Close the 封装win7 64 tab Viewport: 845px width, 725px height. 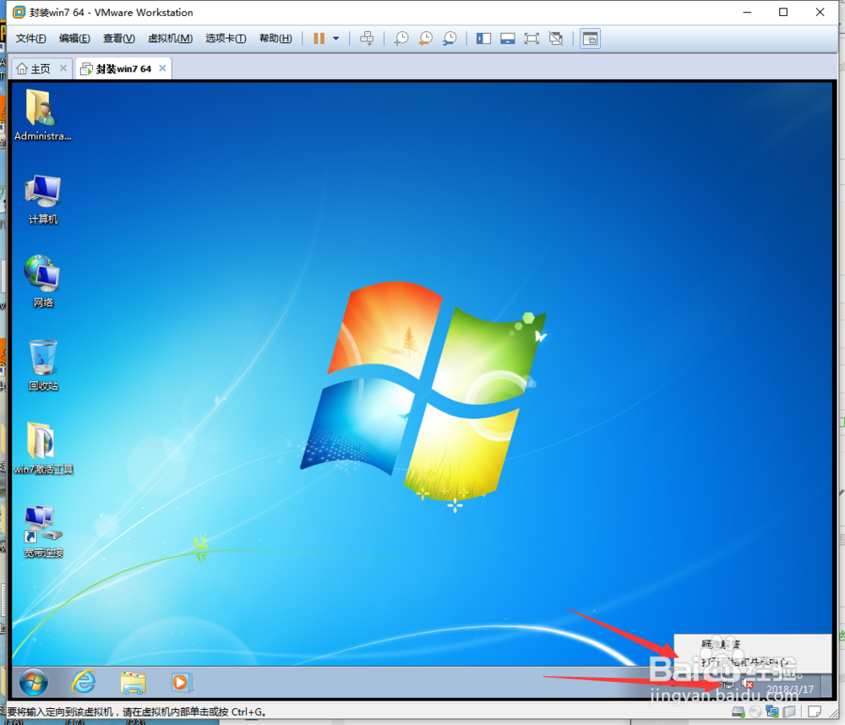[x=162, y=68]
